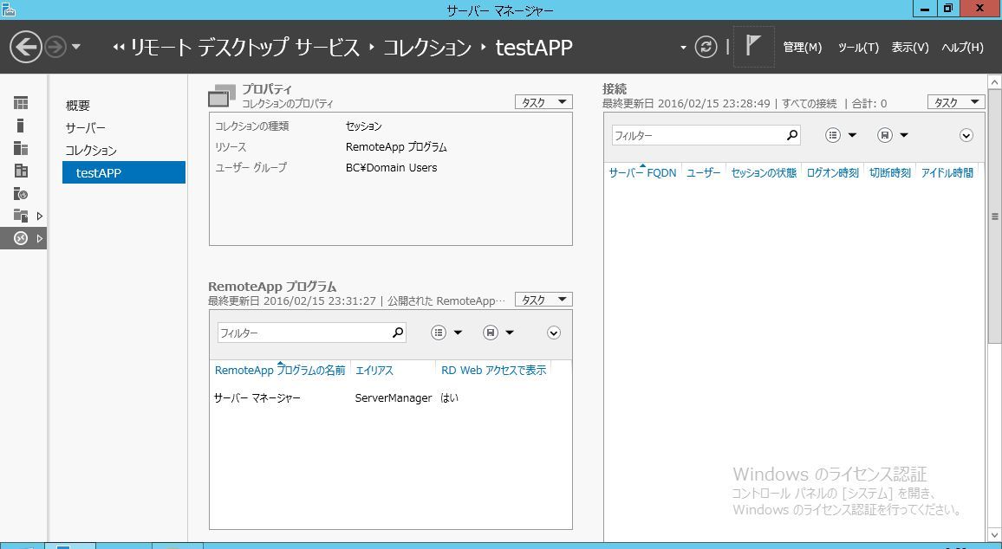This screenshot has width=1002, height=549.
Task: Open list options icon in 接続 section
Action: pos(833,135)
